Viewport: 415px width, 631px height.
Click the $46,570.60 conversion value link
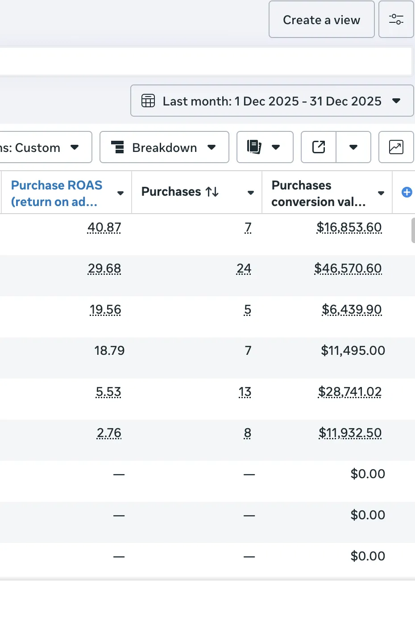click(348, 269)
